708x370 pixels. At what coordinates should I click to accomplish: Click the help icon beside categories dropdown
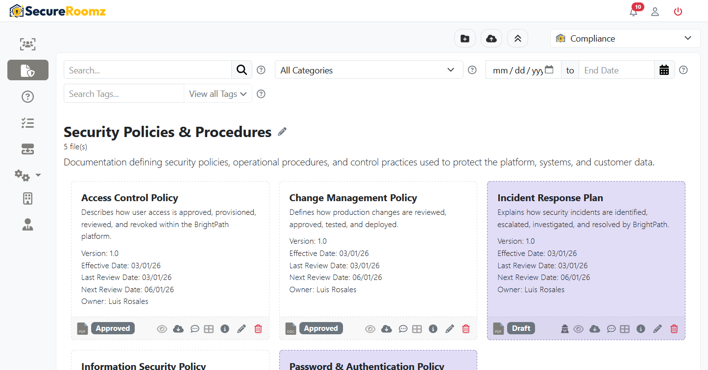(x=472, y=70)
